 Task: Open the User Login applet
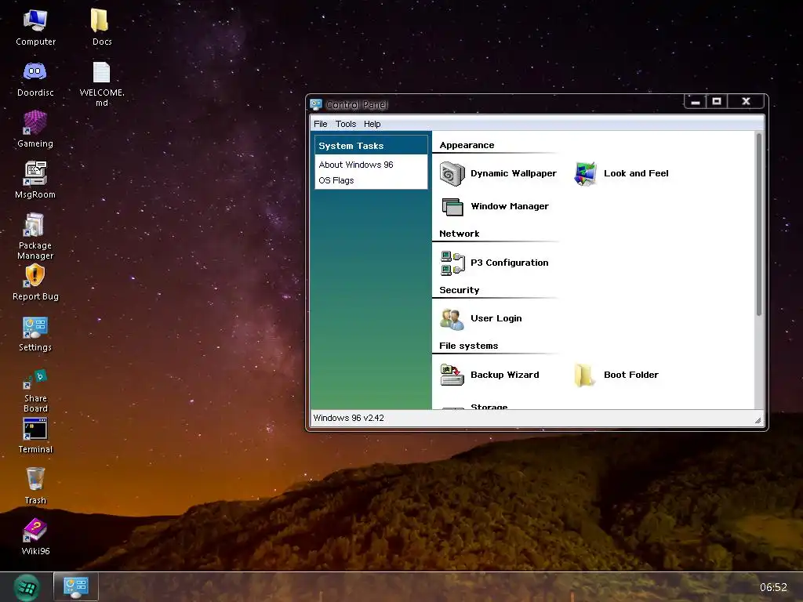[481, 318]
